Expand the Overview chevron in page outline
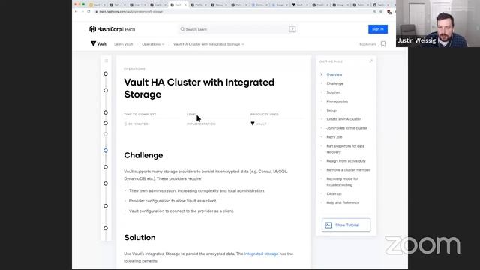The image size is (480, 270). [x=321, y=74]
